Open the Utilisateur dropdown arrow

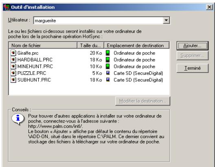coord(166,20)
